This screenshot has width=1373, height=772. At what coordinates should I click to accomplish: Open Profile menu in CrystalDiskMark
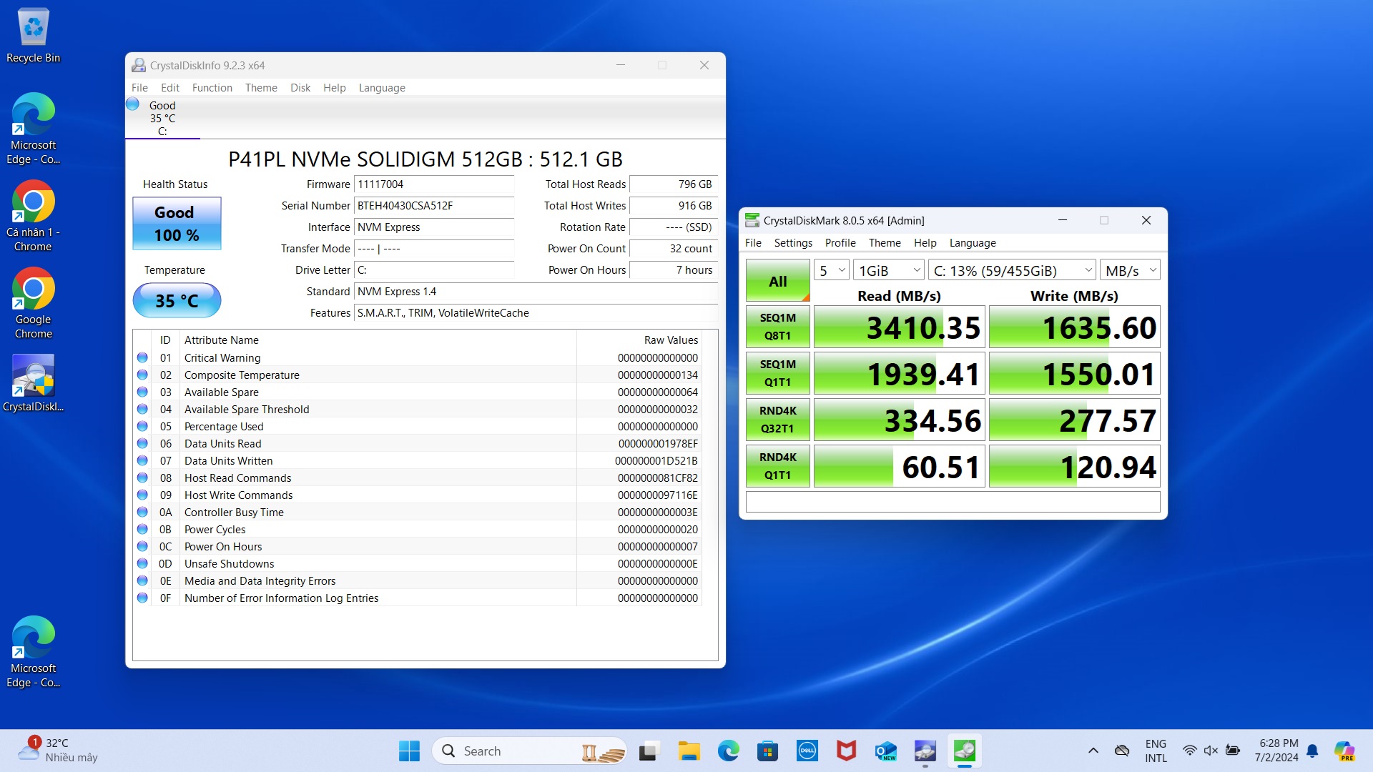tap(840, 242)
